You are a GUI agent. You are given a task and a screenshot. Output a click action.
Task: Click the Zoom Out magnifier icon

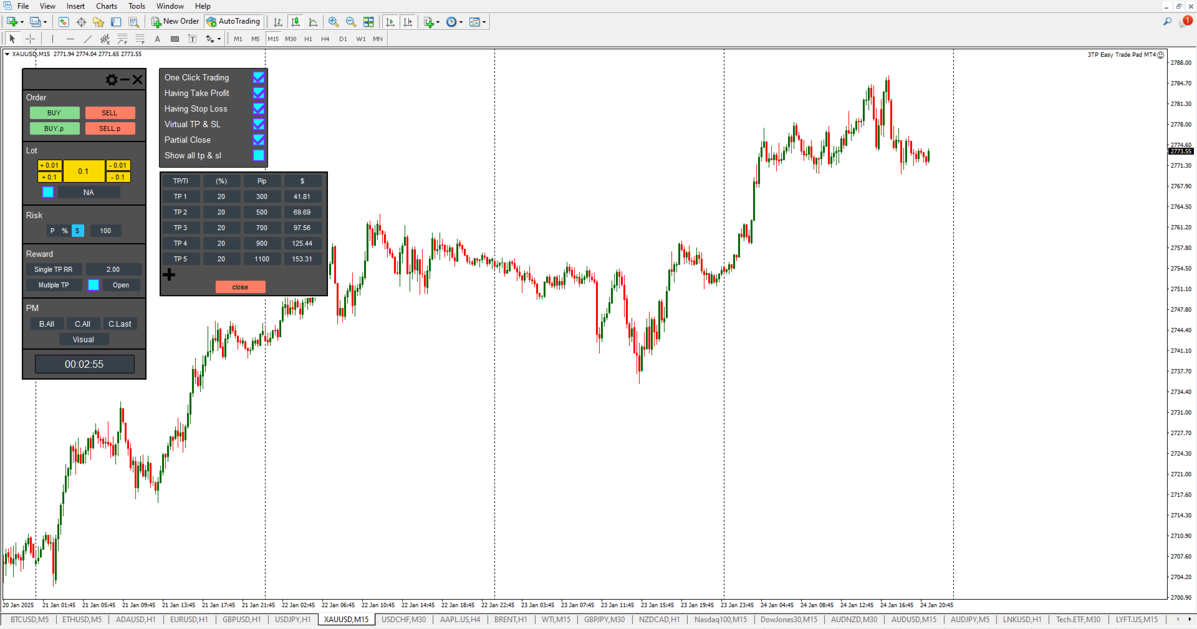click(351, 22)
